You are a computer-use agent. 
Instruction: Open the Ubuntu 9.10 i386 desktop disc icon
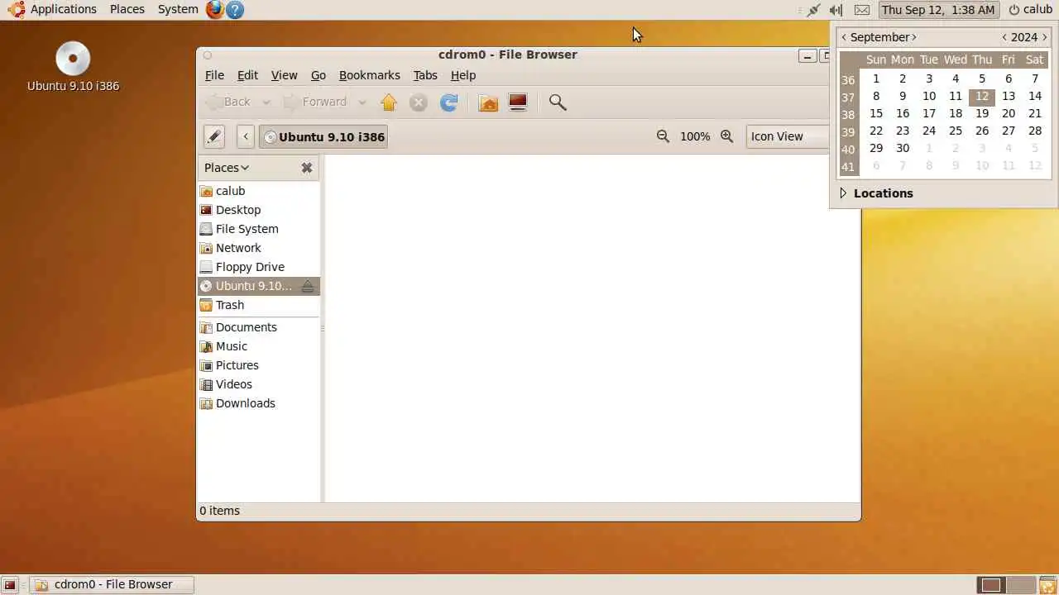coord(73,66)
